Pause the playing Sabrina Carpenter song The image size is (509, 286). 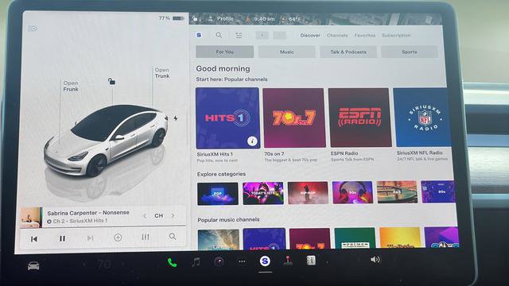(62, 238)
